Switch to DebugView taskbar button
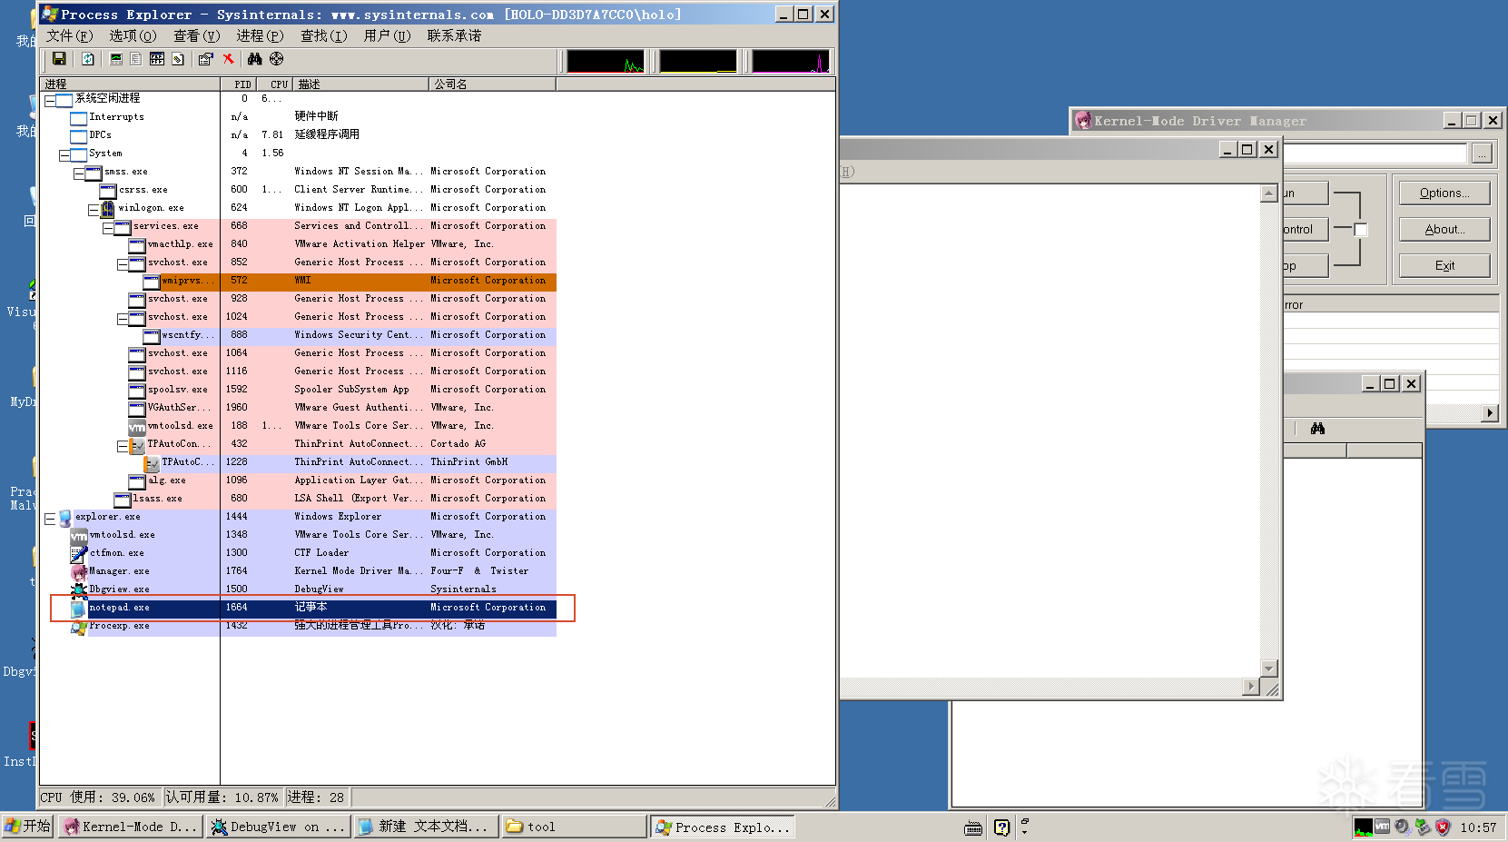1508x842 pixels. (x=280, y=827)
